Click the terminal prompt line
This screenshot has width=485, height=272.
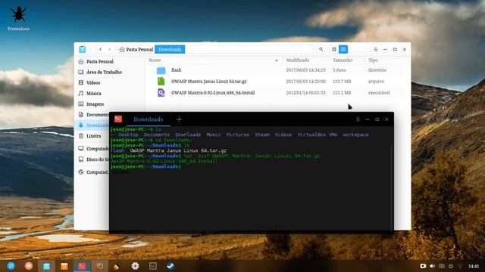point(145,166)
